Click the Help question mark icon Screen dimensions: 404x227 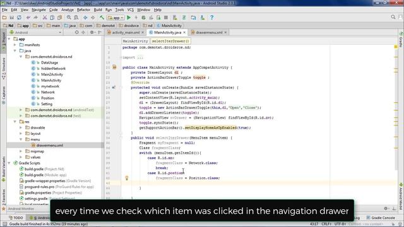tap(212, 18)
